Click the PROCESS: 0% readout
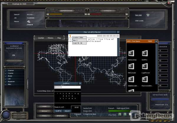This screenshot has width=177, height=123. tap(162, 105)
